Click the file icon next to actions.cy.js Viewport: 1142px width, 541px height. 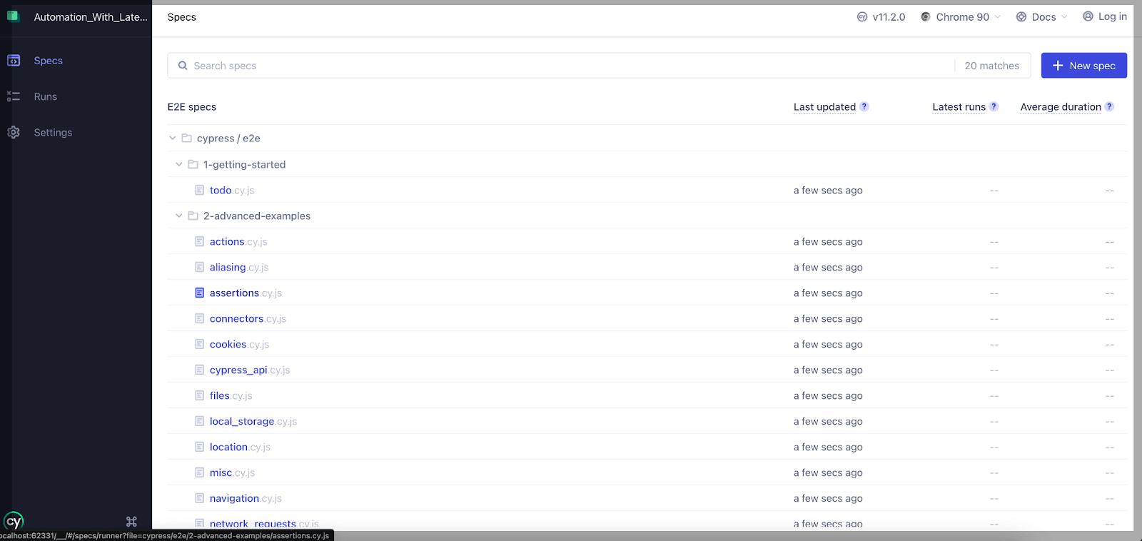coord(200,241)
